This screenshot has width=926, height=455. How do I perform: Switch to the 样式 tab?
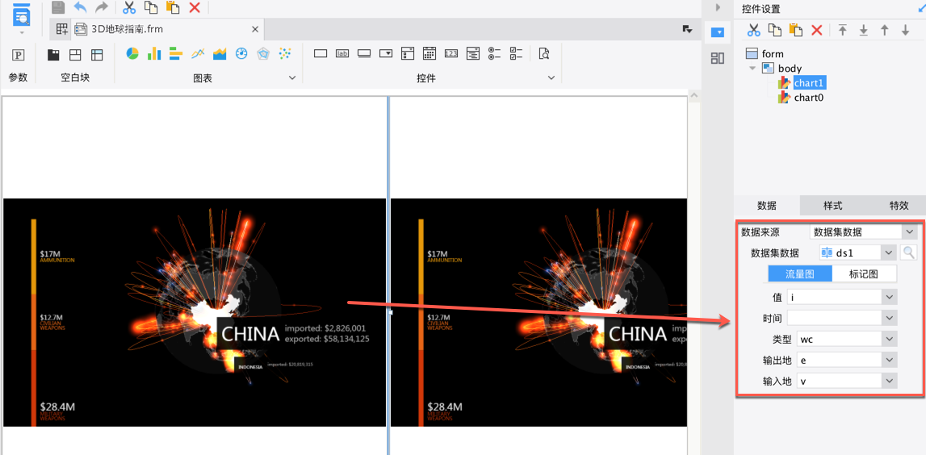point(833,206)
